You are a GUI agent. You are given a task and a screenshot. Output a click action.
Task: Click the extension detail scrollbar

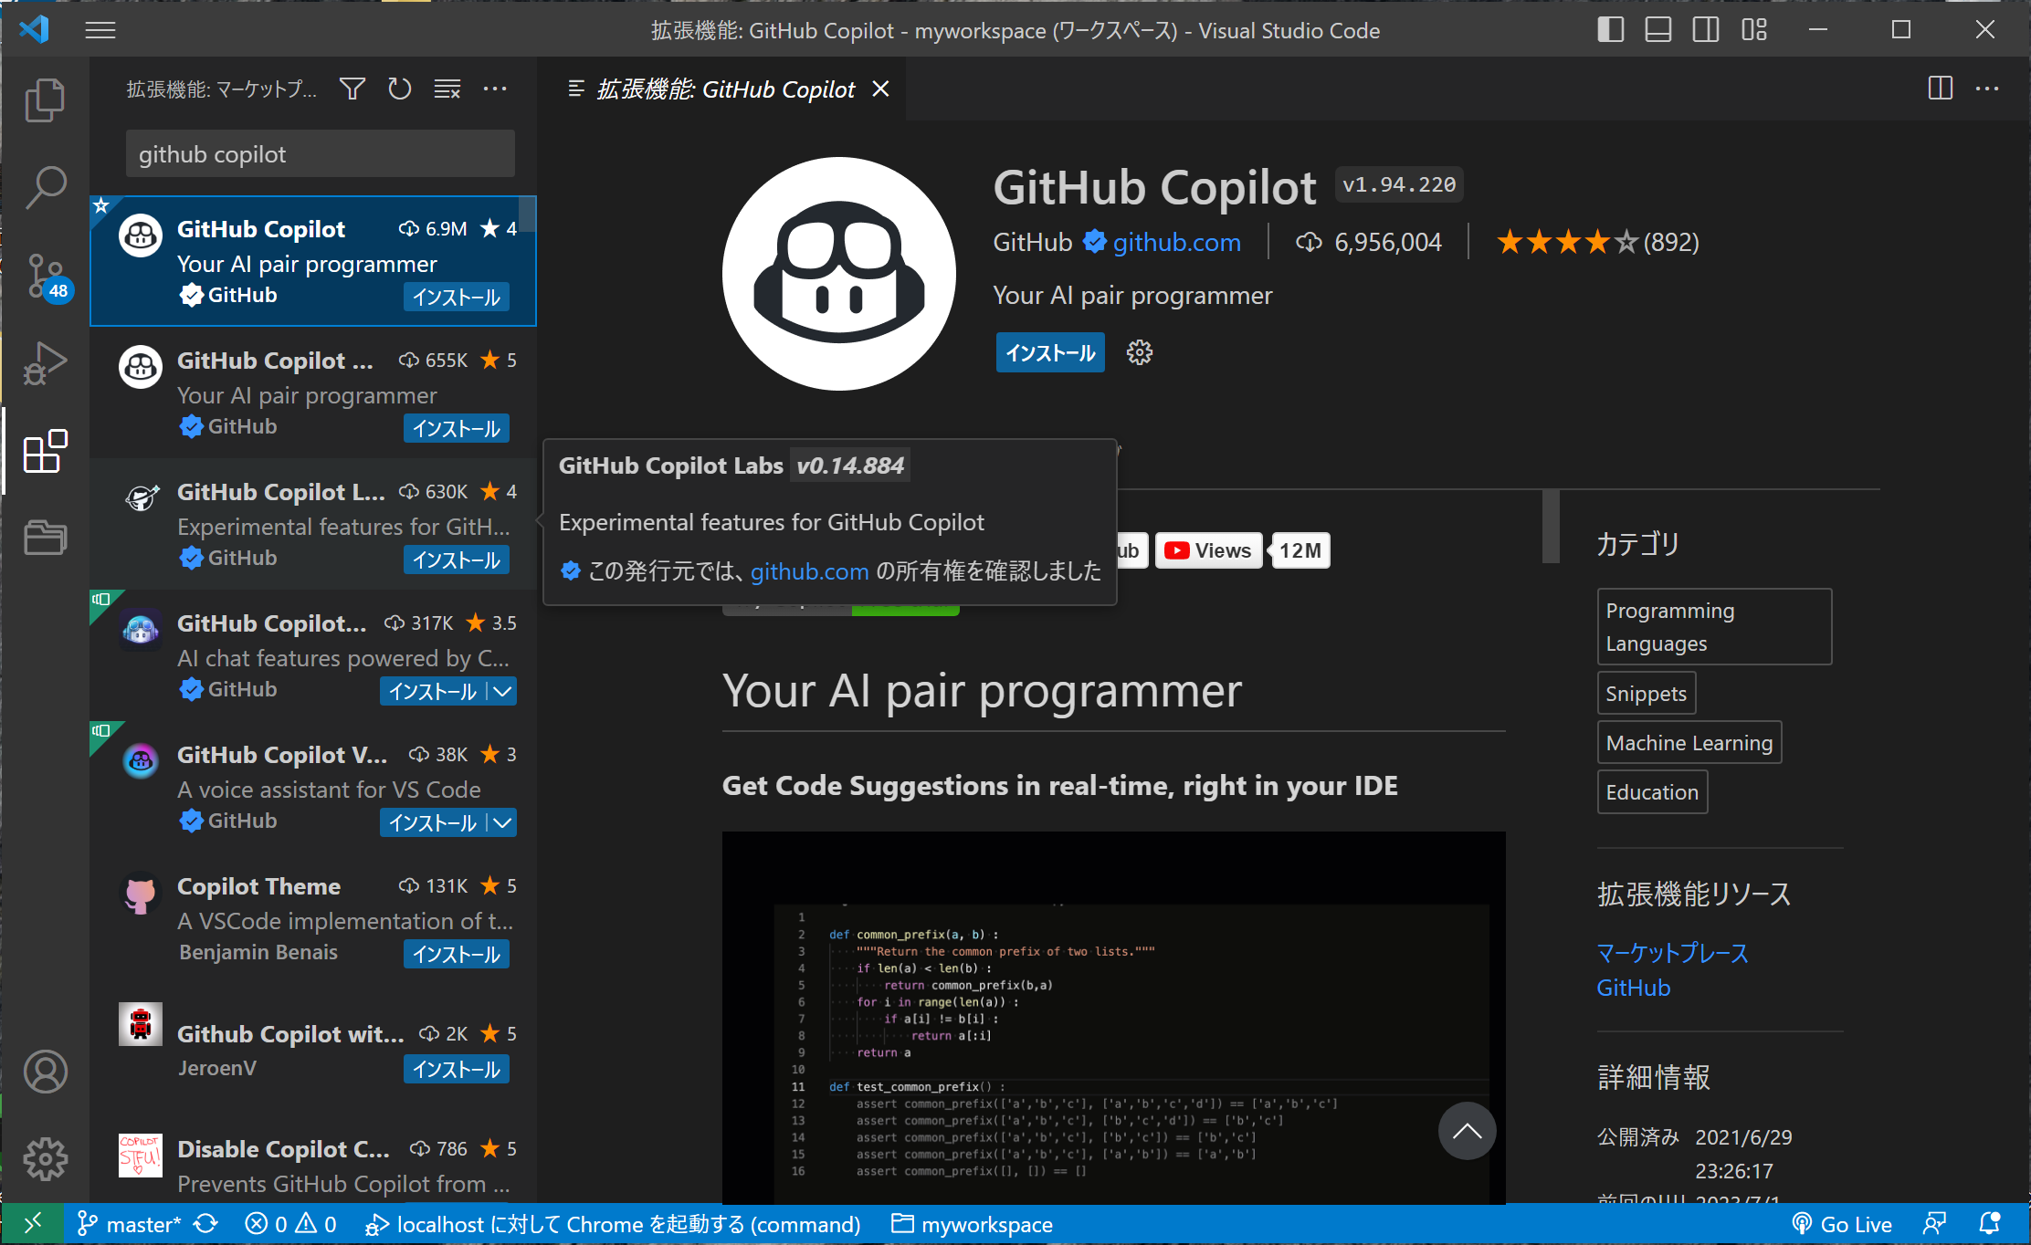(1551, 527)
